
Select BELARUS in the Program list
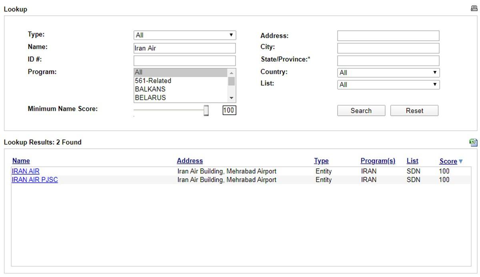(x=180, y=98)
